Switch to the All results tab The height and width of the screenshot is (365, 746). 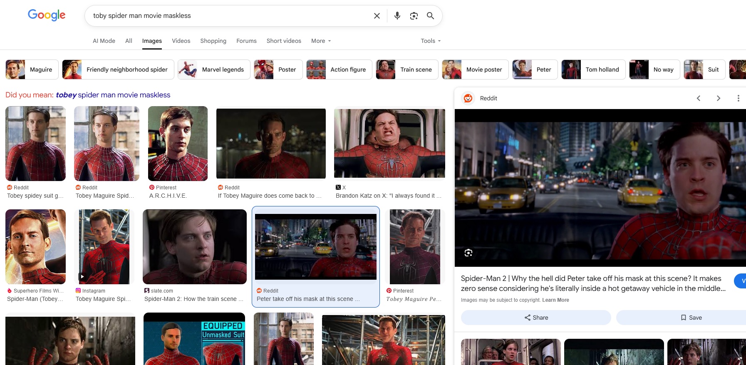click(x=129, y=41)
